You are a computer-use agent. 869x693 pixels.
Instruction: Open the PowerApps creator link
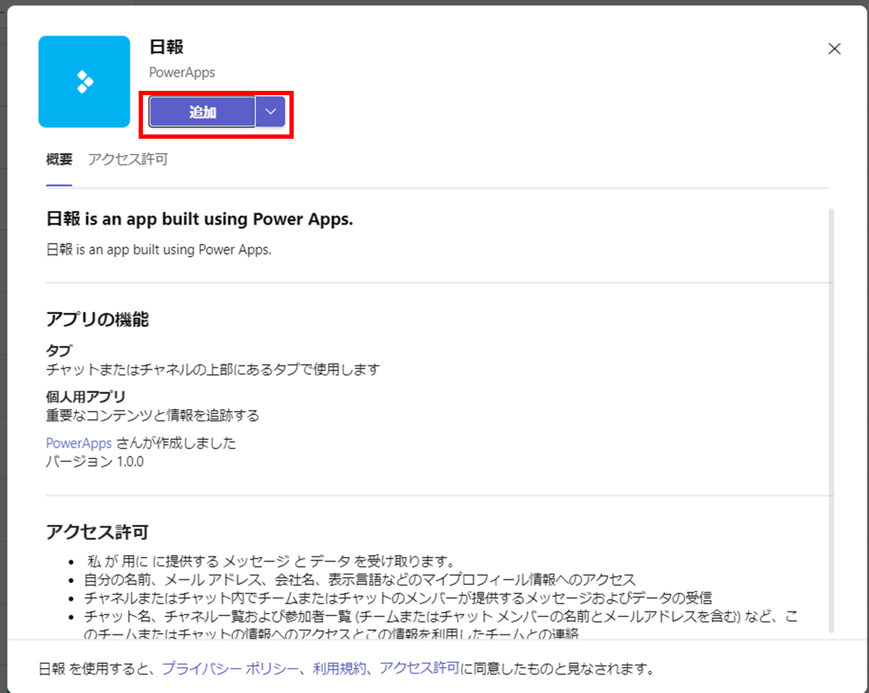click(x=79, y=443)
